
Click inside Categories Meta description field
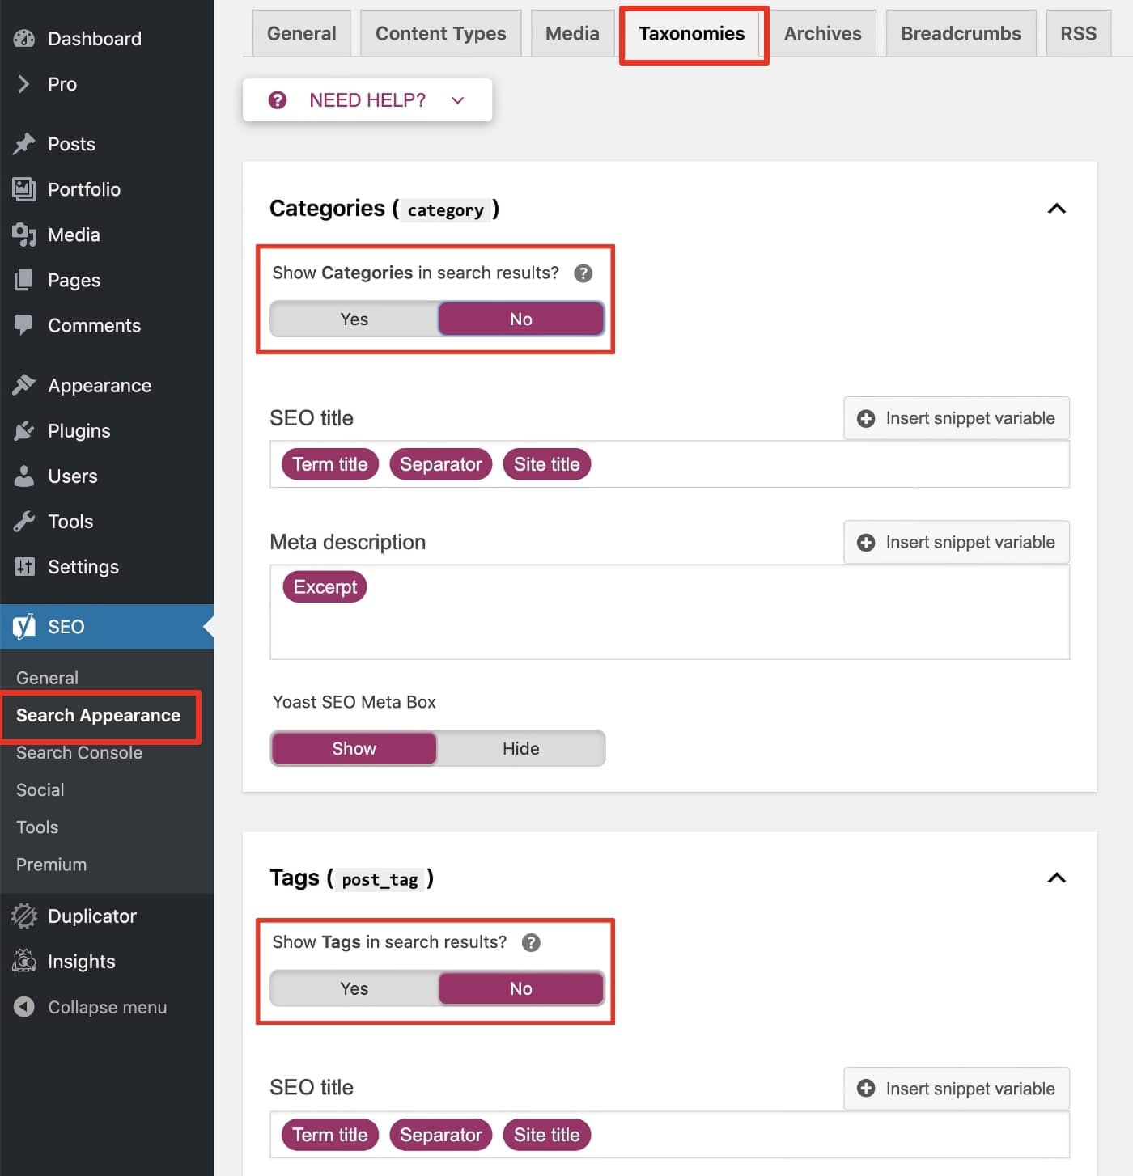(x=669, y=612)
